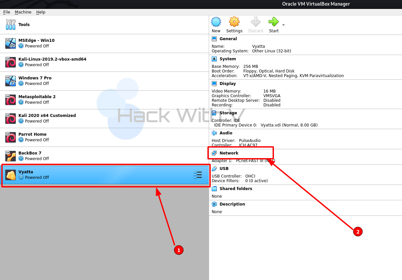The image size is (402, 280).
Task: Click the Shared folders icon
Action: click(x=214, y=189)
